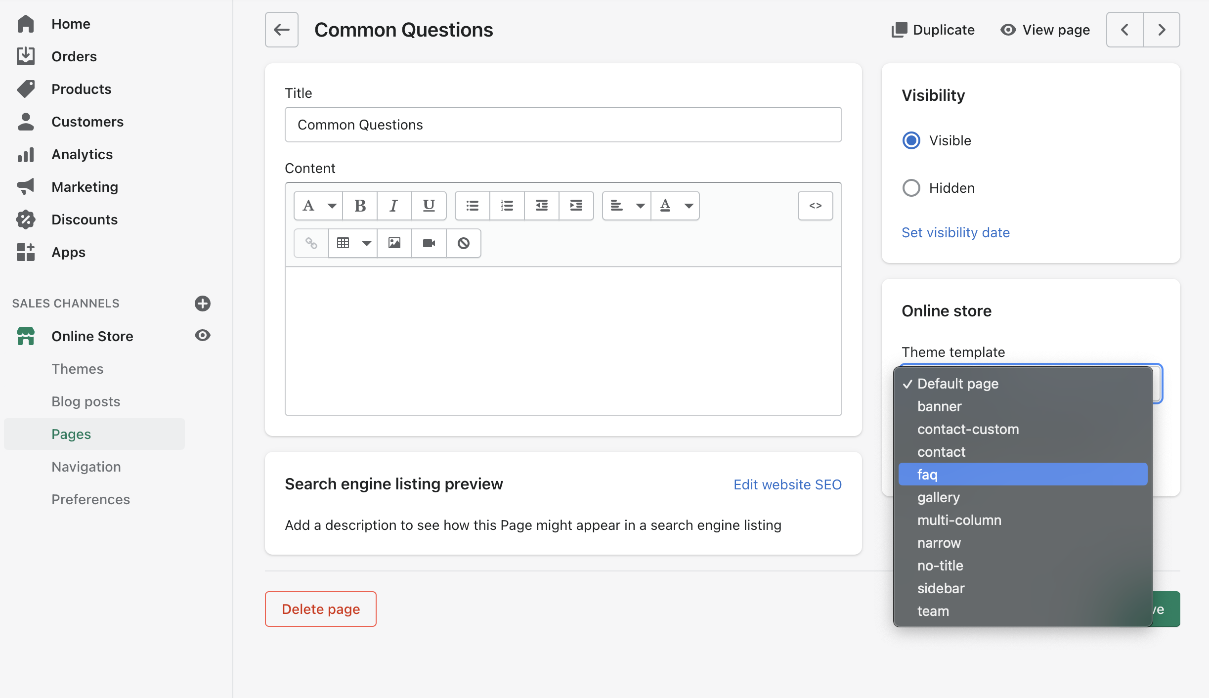1209x698 pixels.
Task: Insert a video into the content
Action: (x=428, y=243)
